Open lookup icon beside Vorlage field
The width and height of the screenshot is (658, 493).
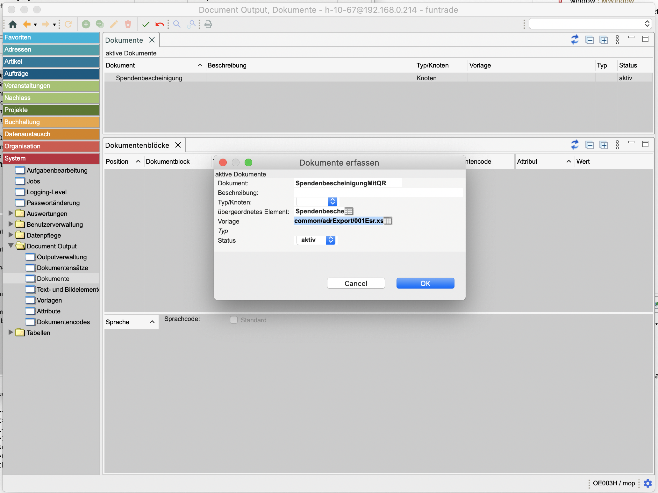pyautogui.click(x=388, y=221)
